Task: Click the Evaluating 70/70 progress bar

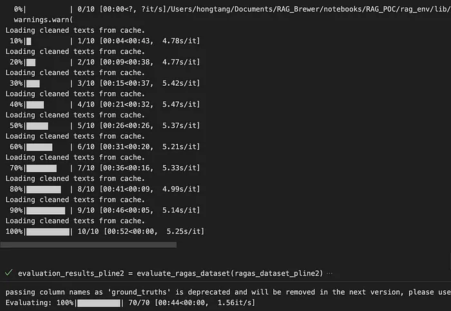Action: point(99,303)
